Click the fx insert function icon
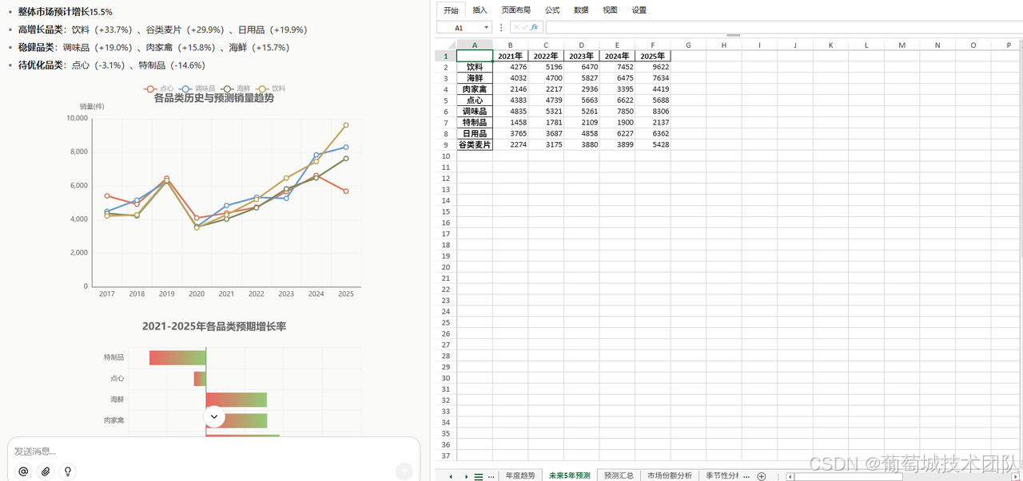1023x481 pixels. (535, 27)
